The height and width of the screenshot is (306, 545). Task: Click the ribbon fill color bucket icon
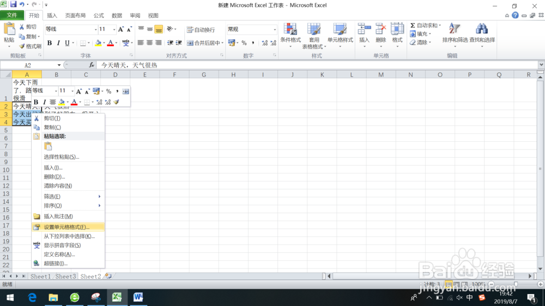point(98,43)
